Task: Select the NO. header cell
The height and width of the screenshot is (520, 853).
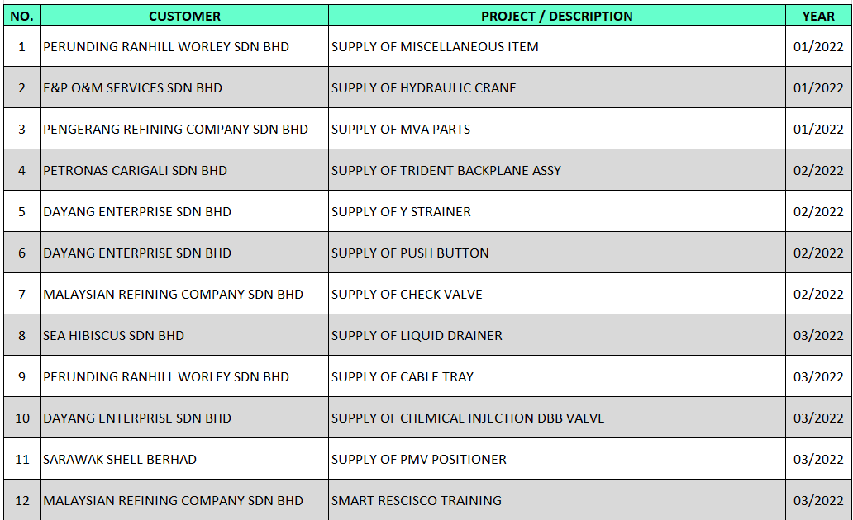Action: click(21, 16)
